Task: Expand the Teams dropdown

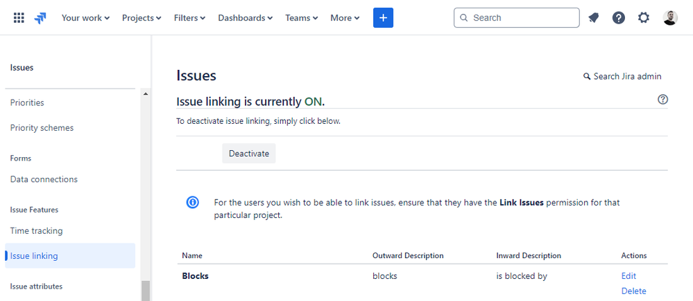Action: tap(302, 18)
